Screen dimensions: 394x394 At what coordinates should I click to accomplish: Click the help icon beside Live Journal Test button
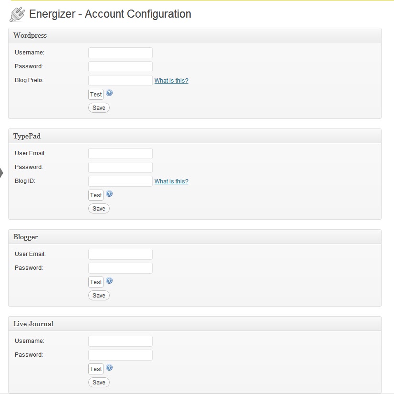(x=109, y=368)
